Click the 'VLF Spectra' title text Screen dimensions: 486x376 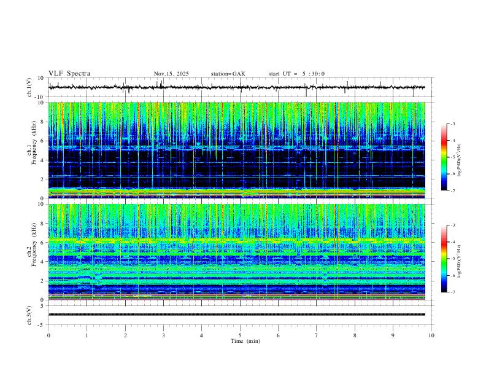(x=69, y=74)
